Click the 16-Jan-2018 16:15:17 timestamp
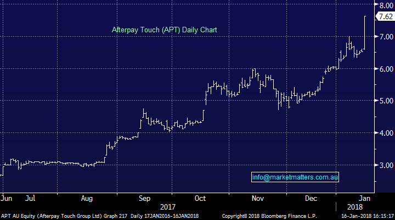 (368, 216)
